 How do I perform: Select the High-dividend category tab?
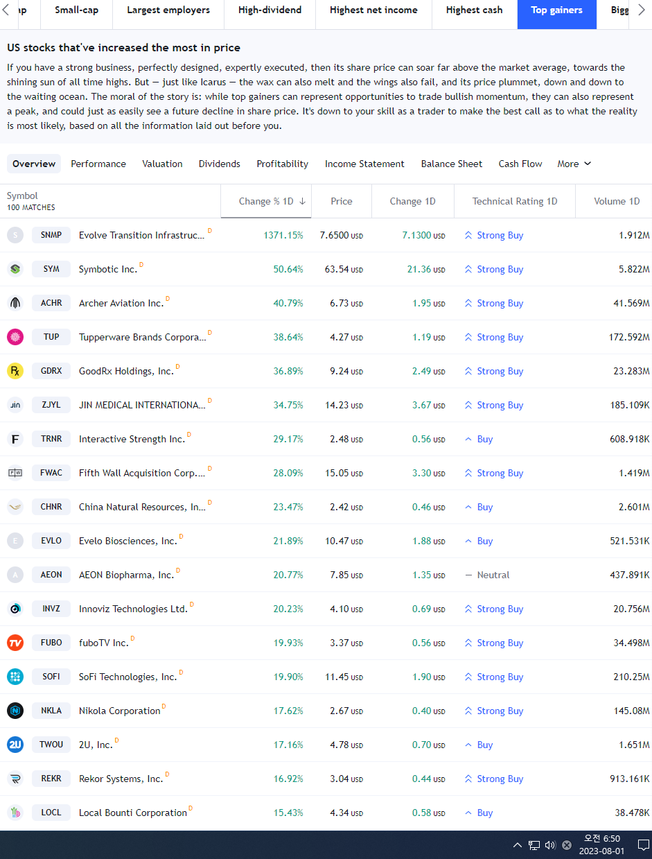tap(270, 10)
